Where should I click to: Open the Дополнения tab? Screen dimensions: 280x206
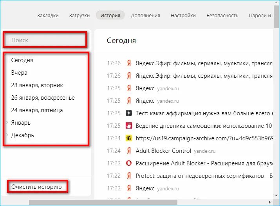tap(145, 16)
